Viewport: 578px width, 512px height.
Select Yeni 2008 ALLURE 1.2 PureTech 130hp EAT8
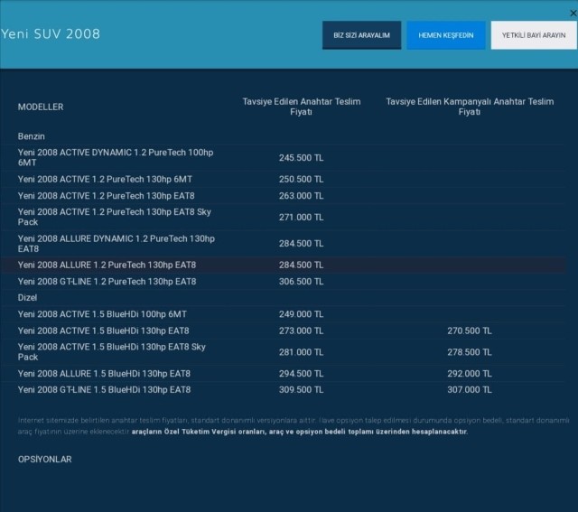click(x=107, y=265)
